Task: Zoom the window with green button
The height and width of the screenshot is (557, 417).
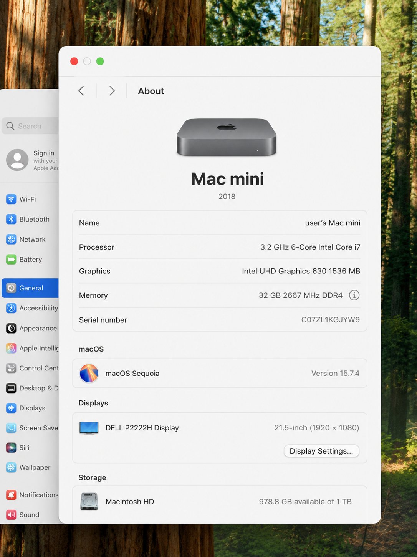Action: click(100, 62)
